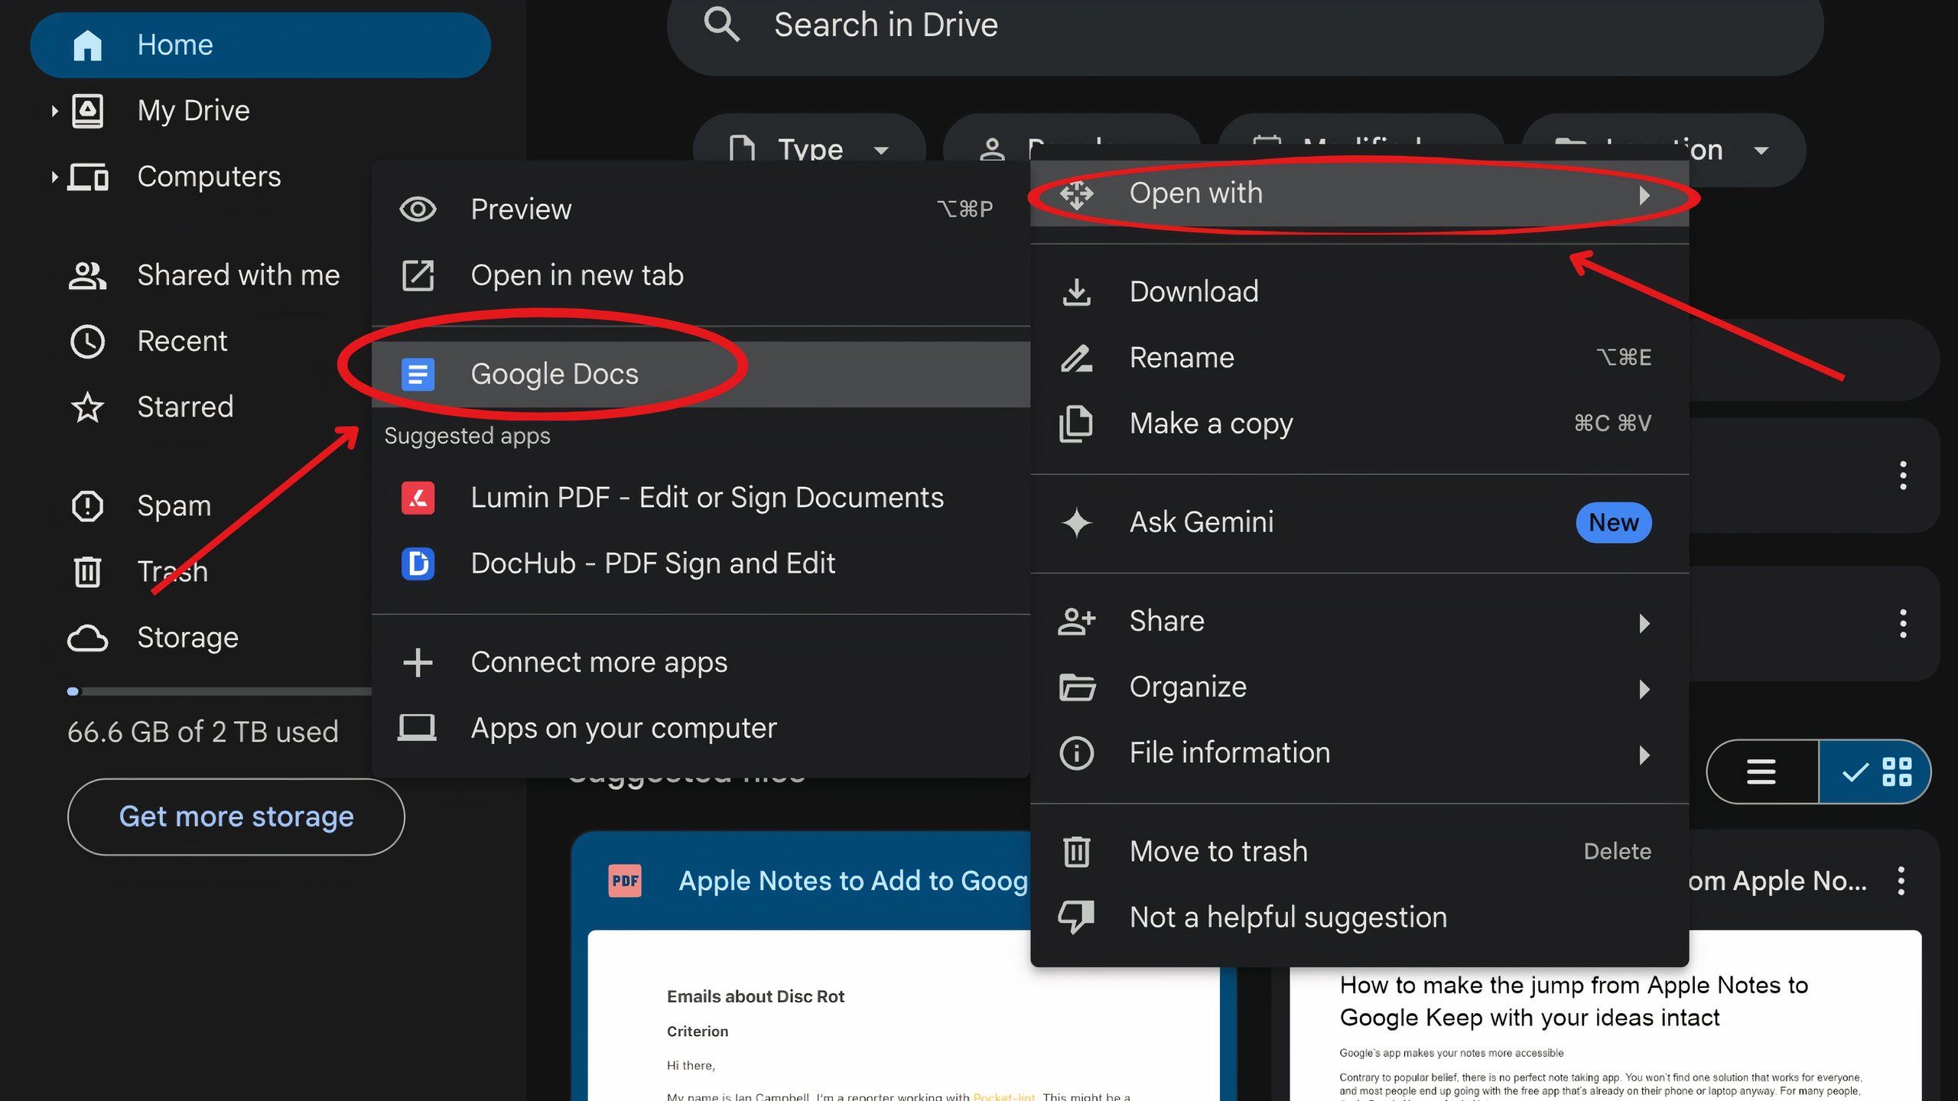1958x1101 pixels.
Task: Click the Make a copy icon
Action: pos(1077,424)
